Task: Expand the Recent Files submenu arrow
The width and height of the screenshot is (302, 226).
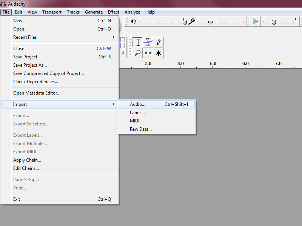Action: click(114, 37)
